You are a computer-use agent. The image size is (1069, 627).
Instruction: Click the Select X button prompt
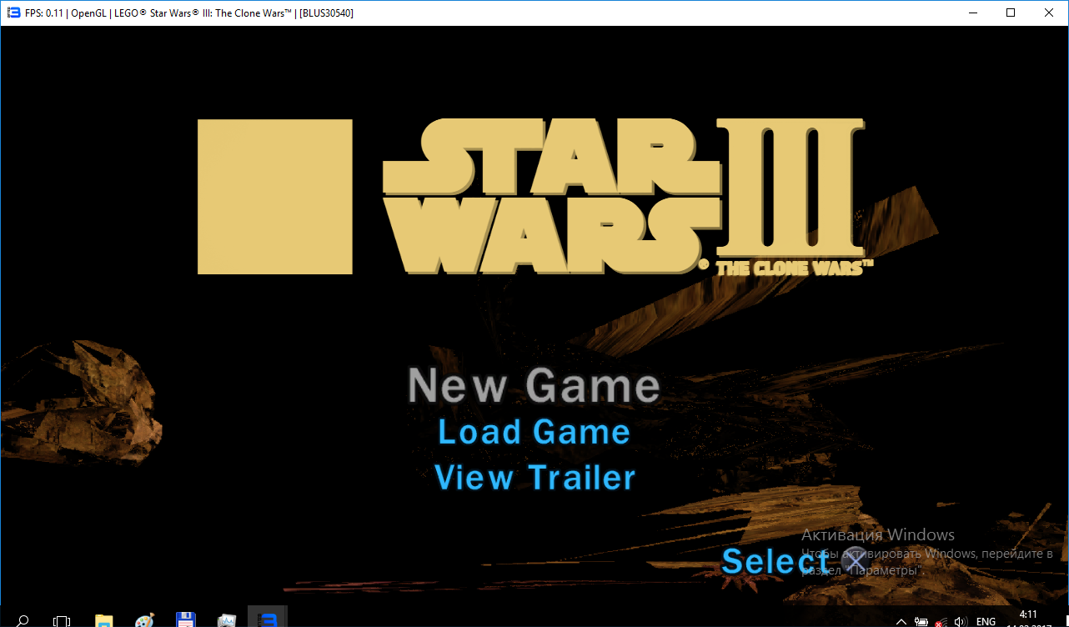[794, 561]
